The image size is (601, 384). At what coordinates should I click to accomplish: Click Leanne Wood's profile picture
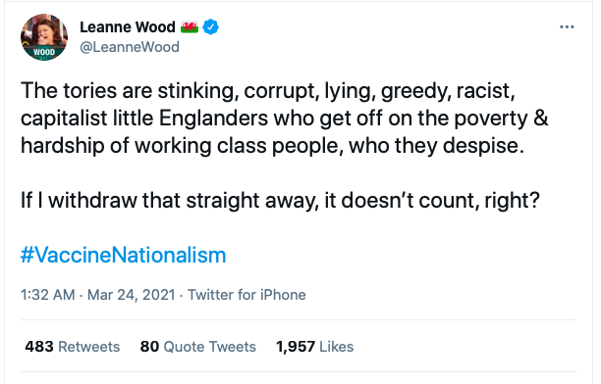(44, 37)
